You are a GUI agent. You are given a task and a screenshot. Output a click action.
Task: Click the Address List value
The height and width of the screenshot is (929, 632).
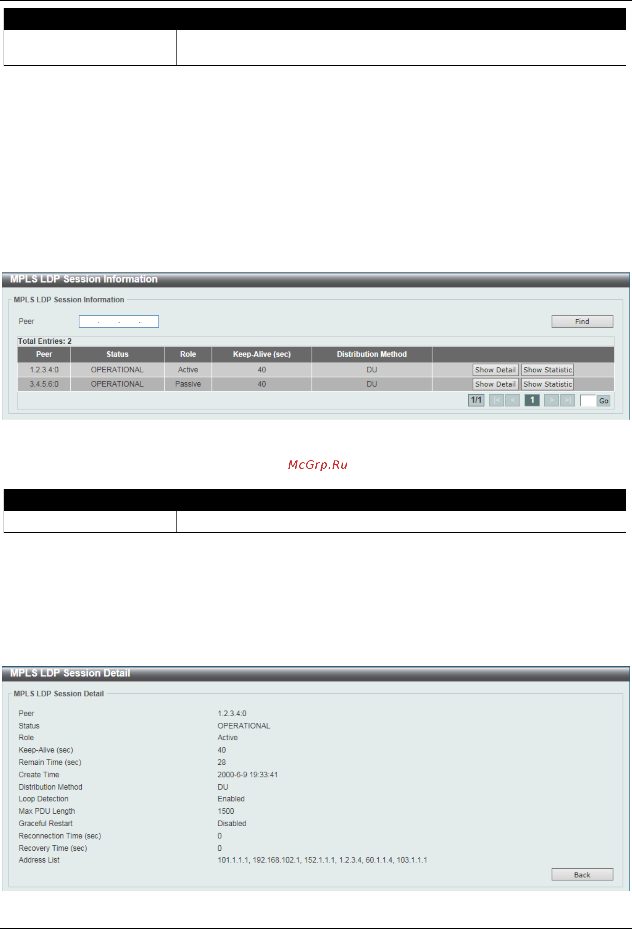click(322, 860)
